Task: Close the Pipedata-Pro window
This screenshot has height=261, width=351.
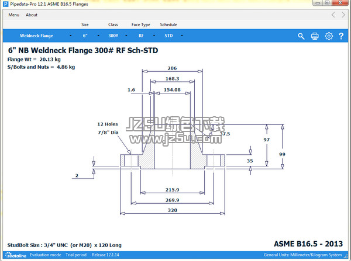Action: click(340, 3)
